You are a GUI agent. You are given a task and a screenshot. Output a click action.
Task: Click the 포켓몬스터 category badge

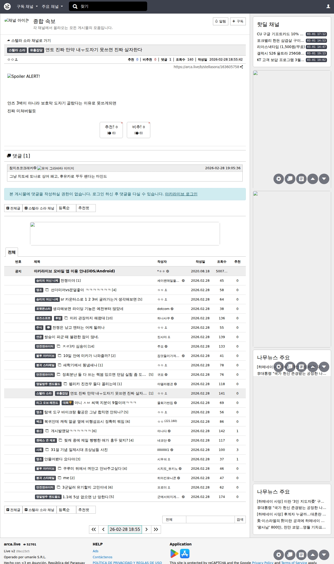44,309
